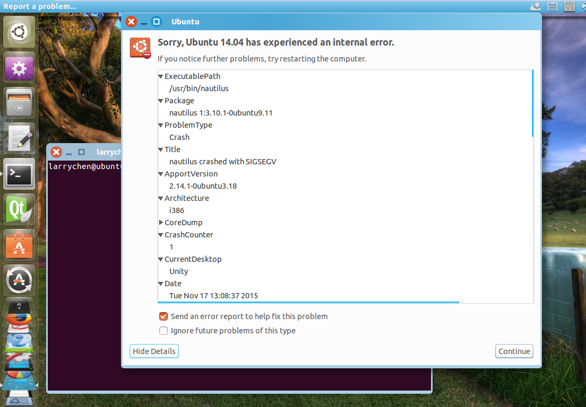The width and height of the screenshot is (586, 407).
Task: Click the horizontal scrollbar under details list
Action: point(308,302)
